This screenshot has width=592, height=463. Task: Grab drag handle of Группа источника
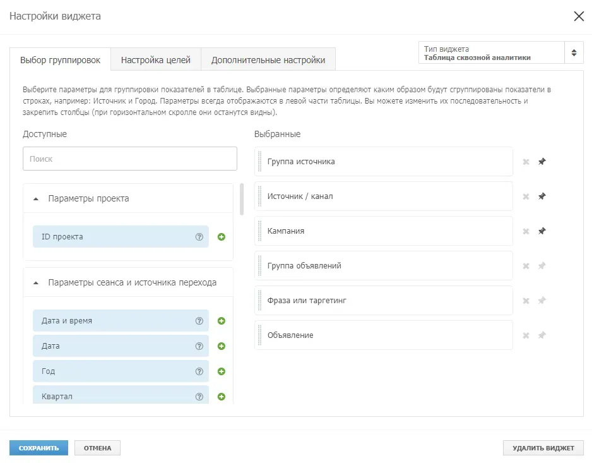click(x=260, y=162)
